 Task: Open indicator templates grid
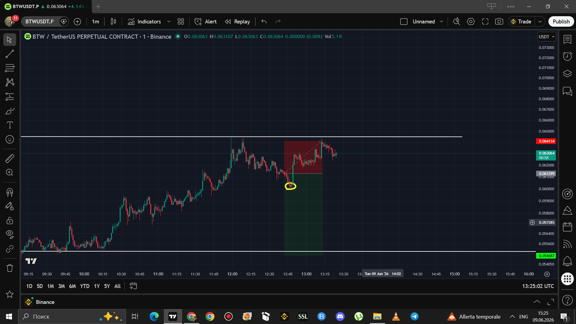tap(181, 22)
